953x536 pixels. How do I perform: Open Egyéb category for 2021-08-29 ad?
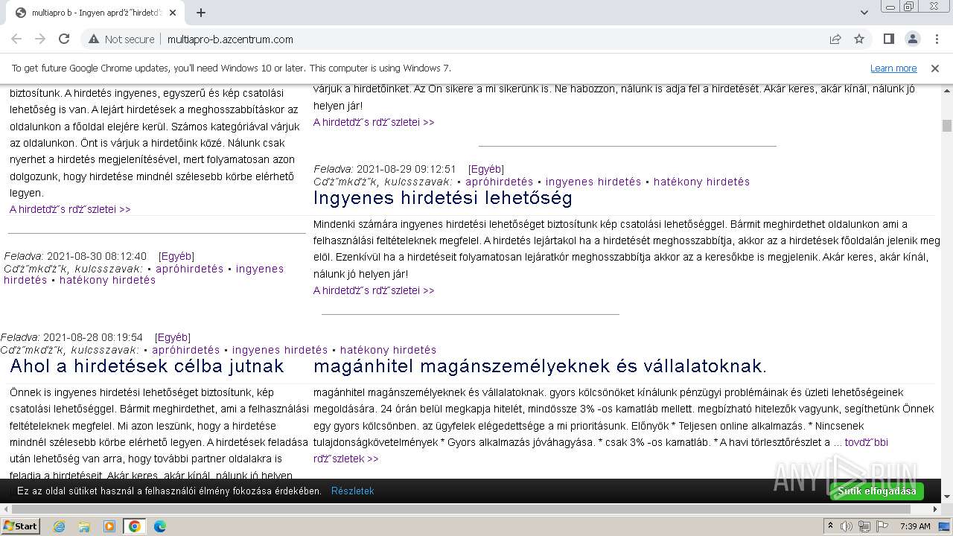486,169
